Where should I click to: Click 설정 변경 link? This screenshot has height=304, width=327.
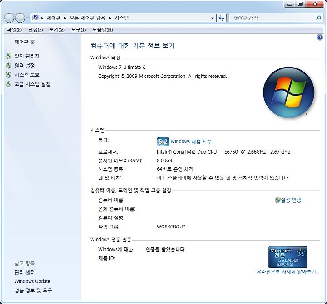291,200
